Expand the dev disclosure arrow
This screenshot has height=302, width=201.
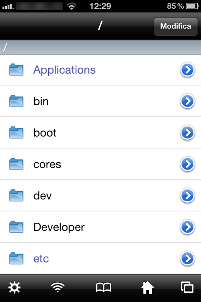188,195
